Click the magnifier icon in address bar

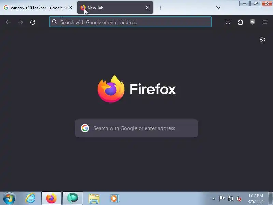pos(55,22)
